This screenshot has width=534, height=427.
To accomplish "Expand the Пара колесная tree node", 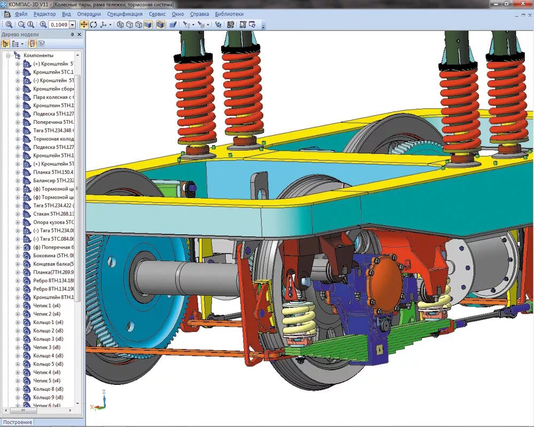I will coord(18,97).
